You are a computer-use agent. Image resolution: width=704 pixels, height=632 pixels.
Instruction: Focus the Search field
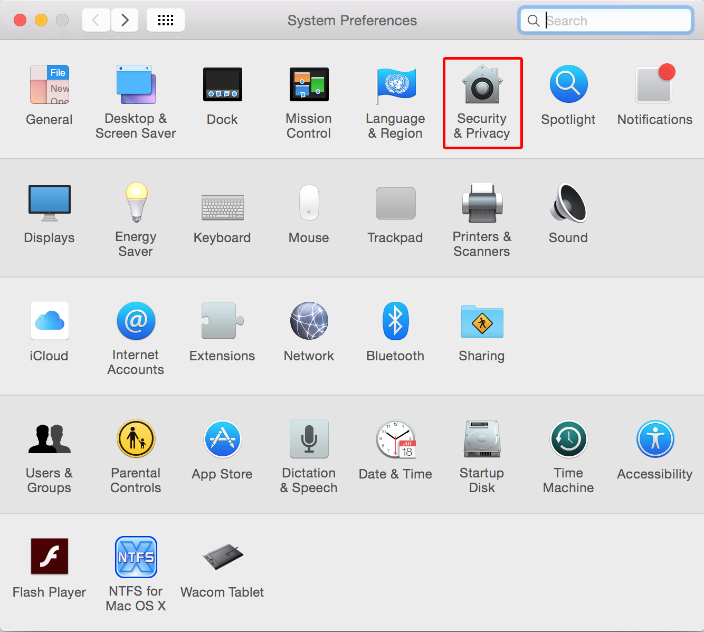tap(606, 21)
